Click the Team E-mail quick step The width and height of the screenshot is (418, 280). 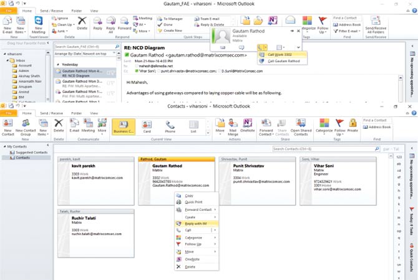207,19
